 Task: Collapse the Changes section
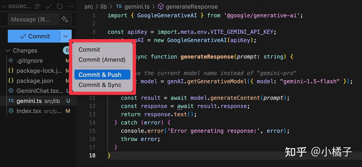[8, 51]
